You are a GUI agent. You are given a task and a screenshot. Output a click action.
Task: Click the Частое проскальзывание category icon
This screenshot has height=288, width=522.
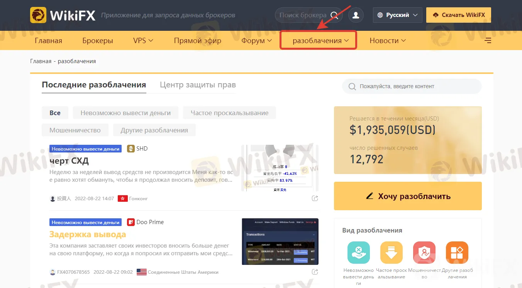click(x=391, y=253)
